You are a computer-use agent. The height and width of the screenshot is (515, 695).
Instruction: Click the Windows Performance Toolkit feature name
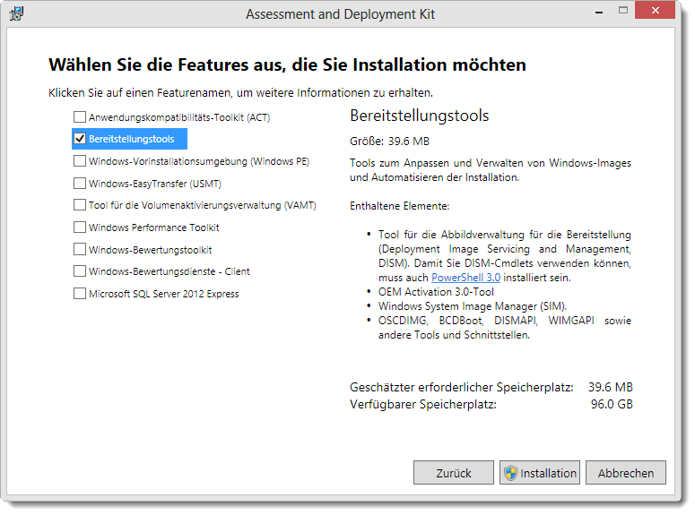(154, 227)
